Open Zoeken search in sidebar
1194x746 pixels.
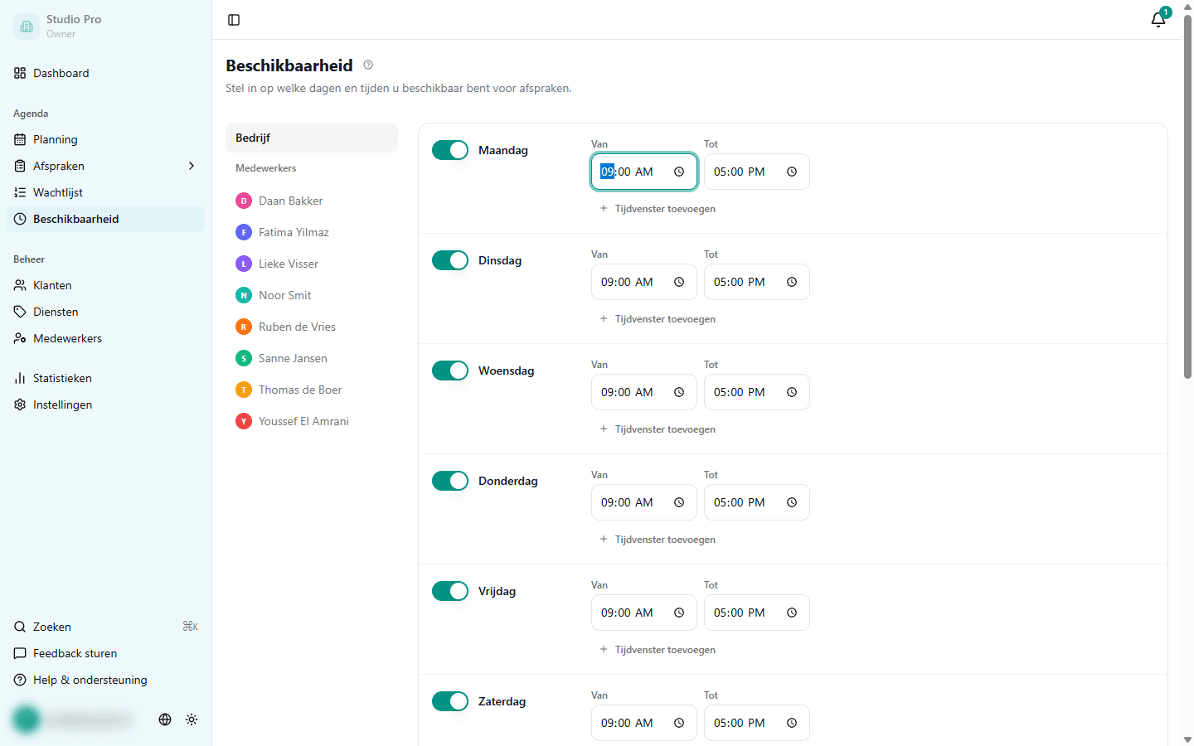tap(105, 627)
